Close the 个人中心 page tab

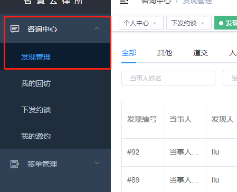155,23
